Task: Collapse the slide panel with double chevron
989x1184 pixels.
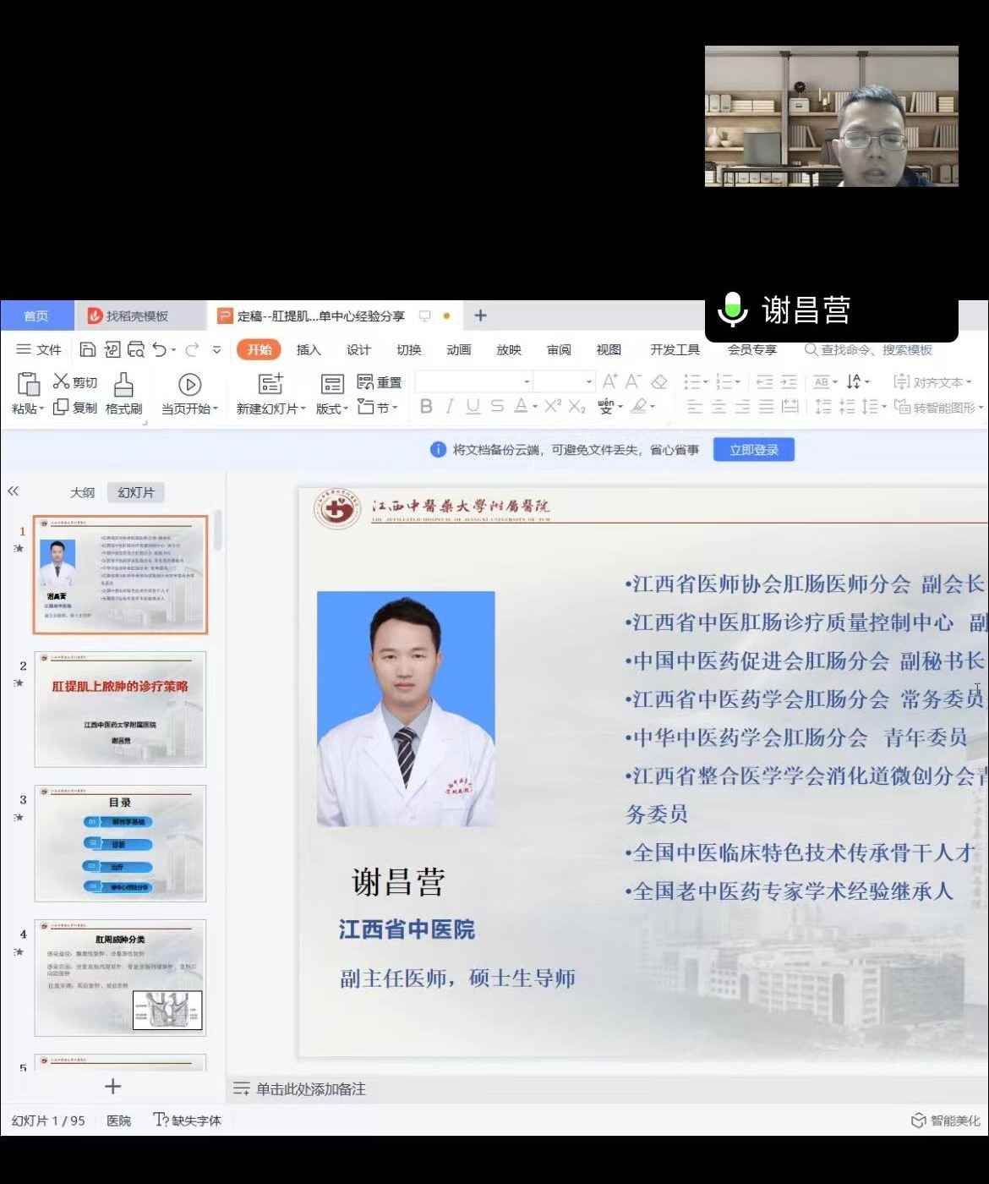Action: 14,491
